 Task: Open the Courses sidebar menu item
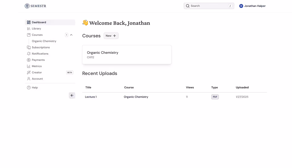pos(50,35)
